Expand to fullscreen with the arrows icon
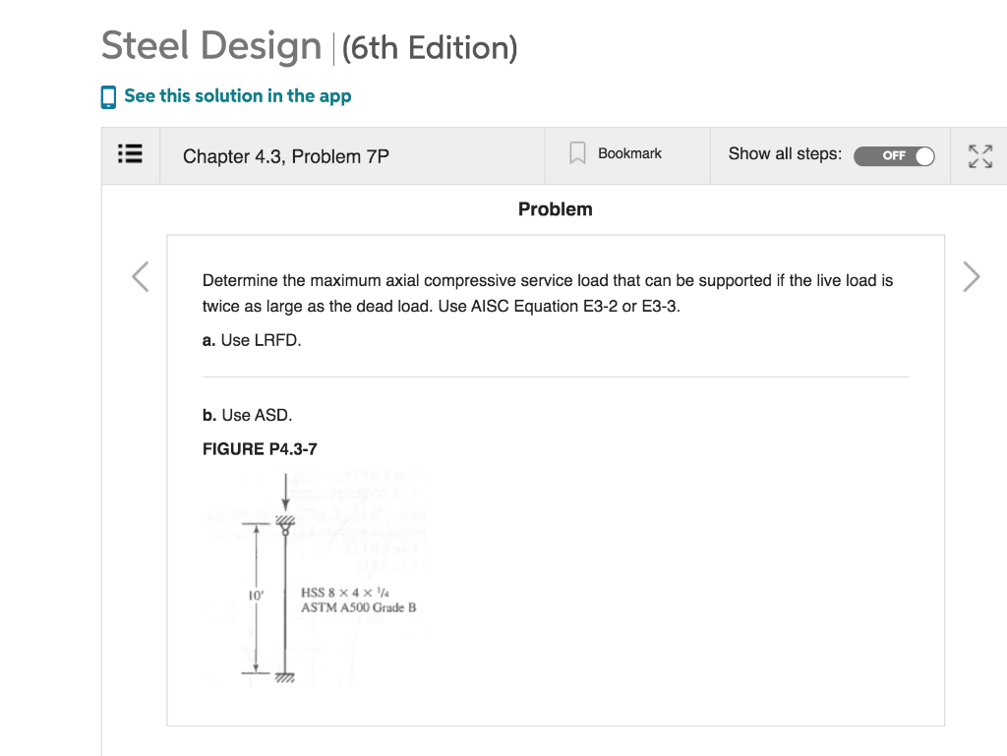 [980, 156]
